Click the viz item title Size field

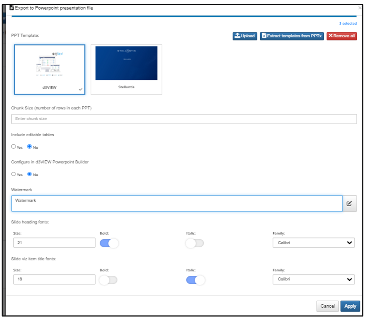point(54,279)
